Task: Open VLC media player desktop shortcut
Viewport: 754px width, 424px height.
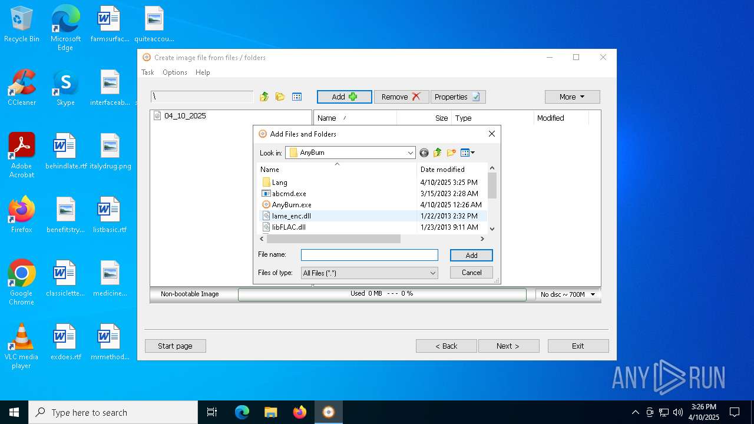Action: [22, 346]
